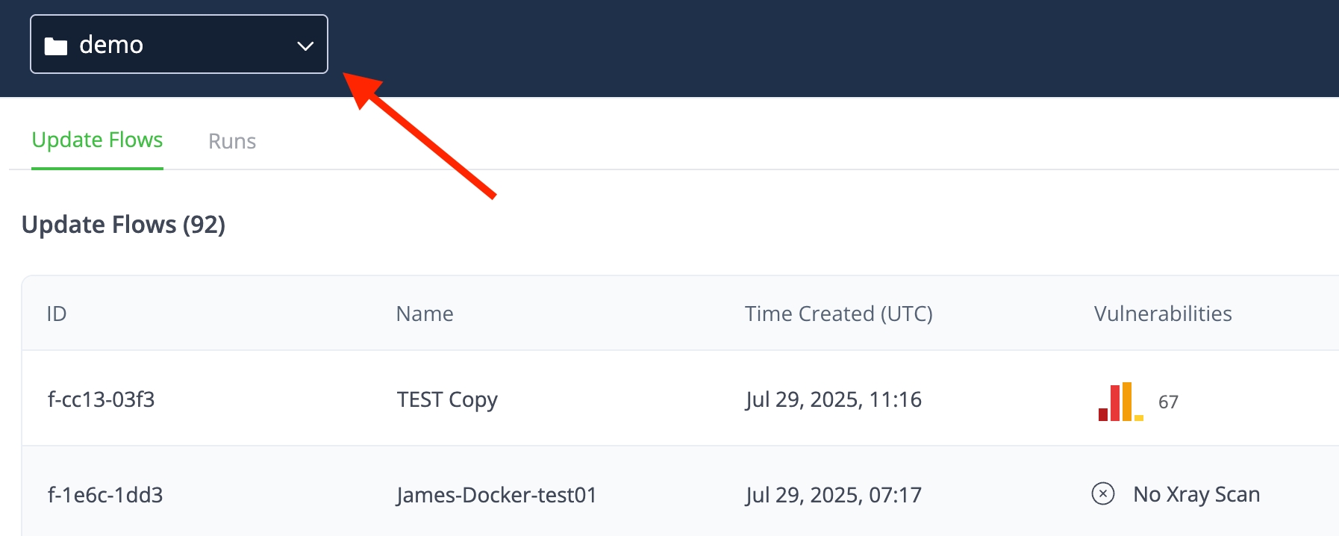Viewport: 1339px width, 536px height.
Task: Click the vulnerability count 67
Action: tap(1168, 402)
